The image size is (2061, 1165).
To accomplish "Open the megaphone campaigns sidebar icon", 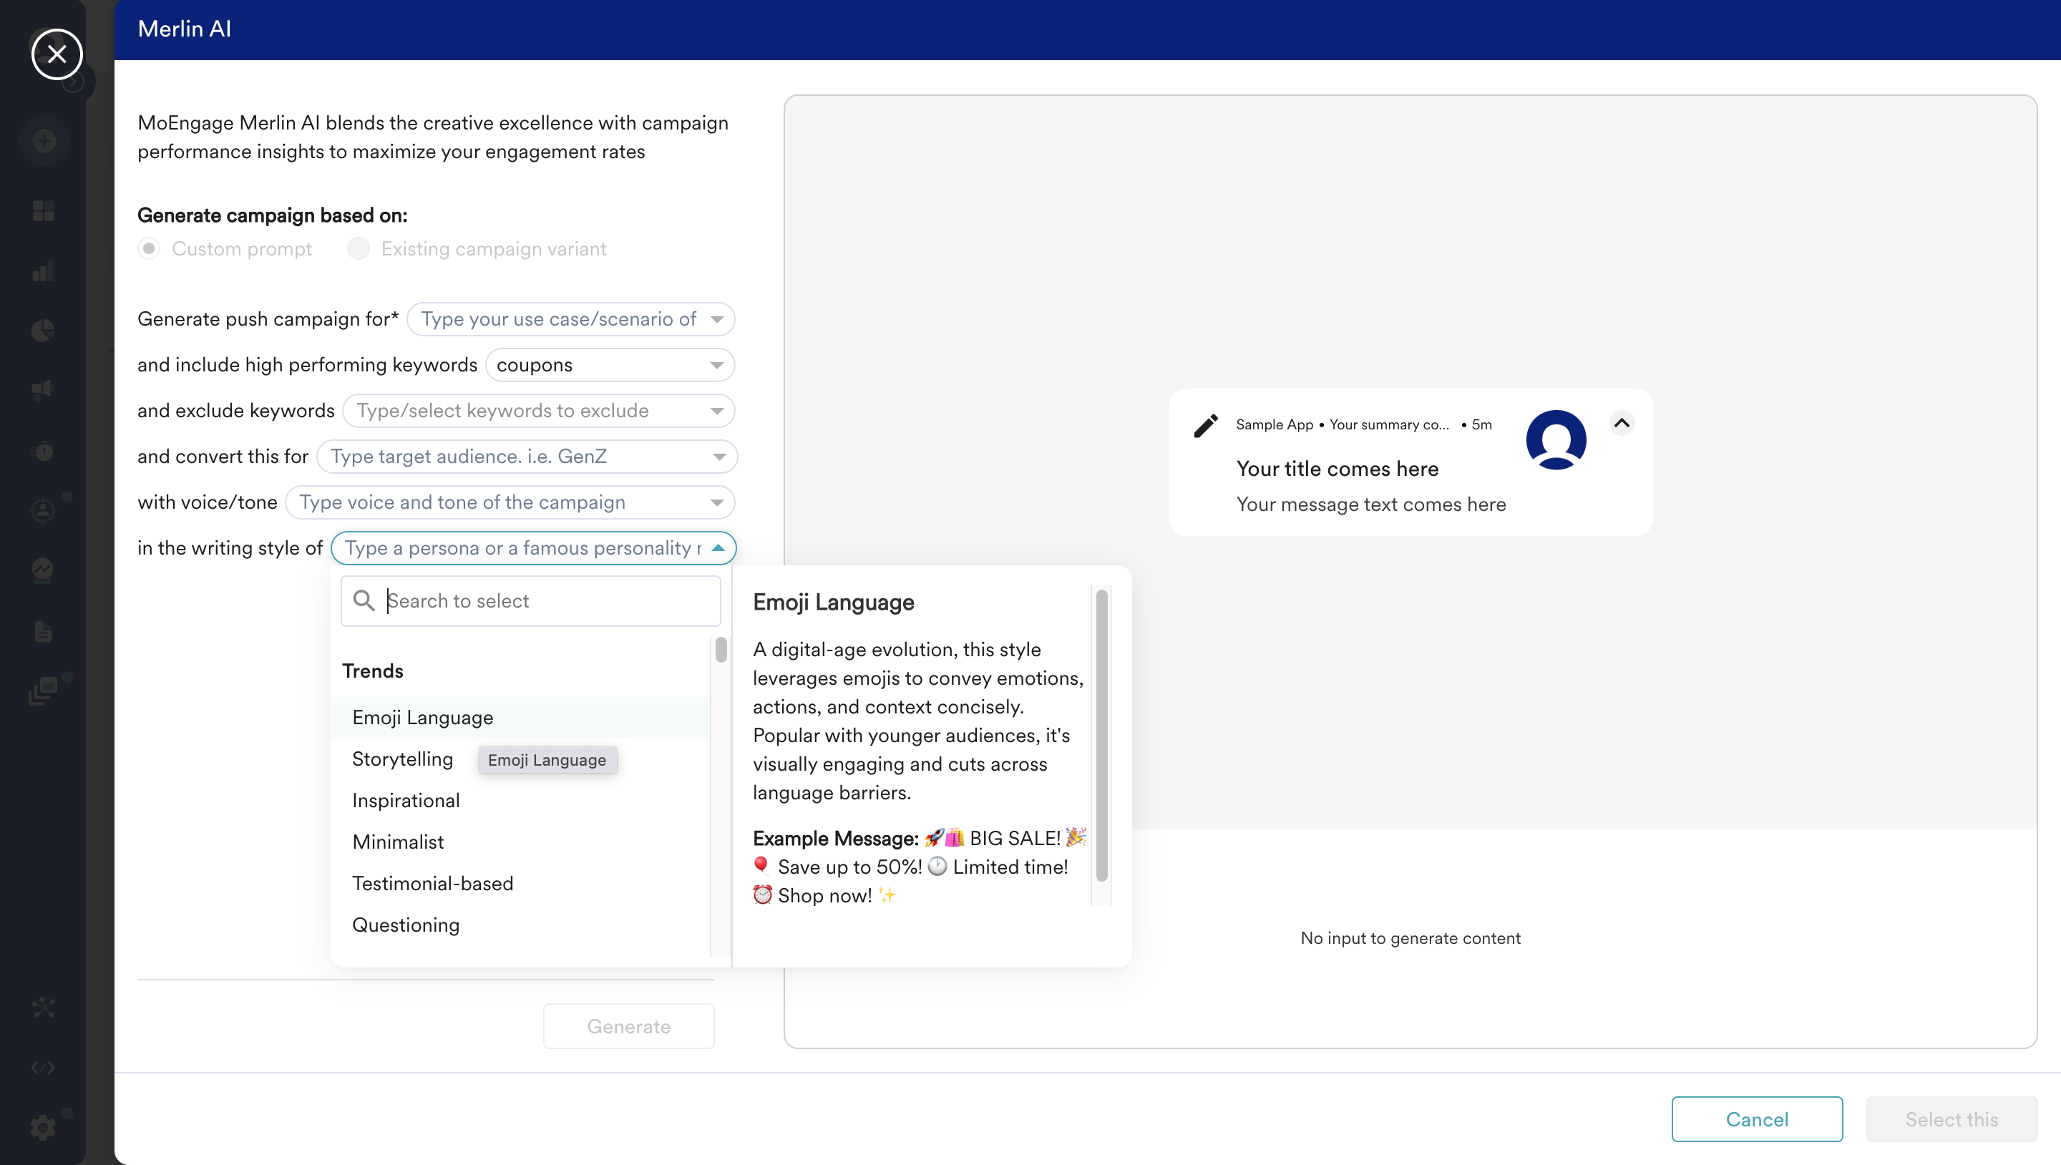I will [43, 391].
